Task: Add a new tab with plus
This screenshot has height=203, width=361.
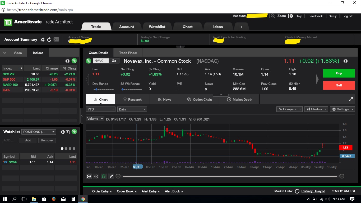Action: tap(241, 27)
